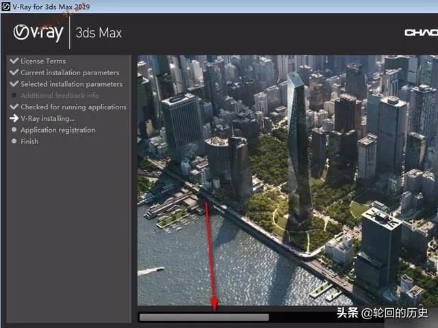Select the License Terms step

[x=43, y=61]
